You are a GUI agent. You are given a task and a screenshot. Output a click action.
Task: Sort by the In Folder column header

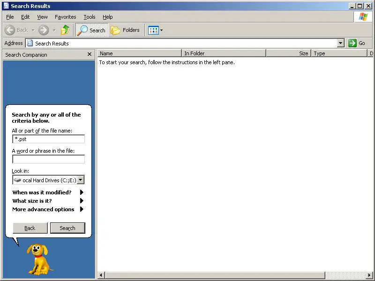pos(224,53)
